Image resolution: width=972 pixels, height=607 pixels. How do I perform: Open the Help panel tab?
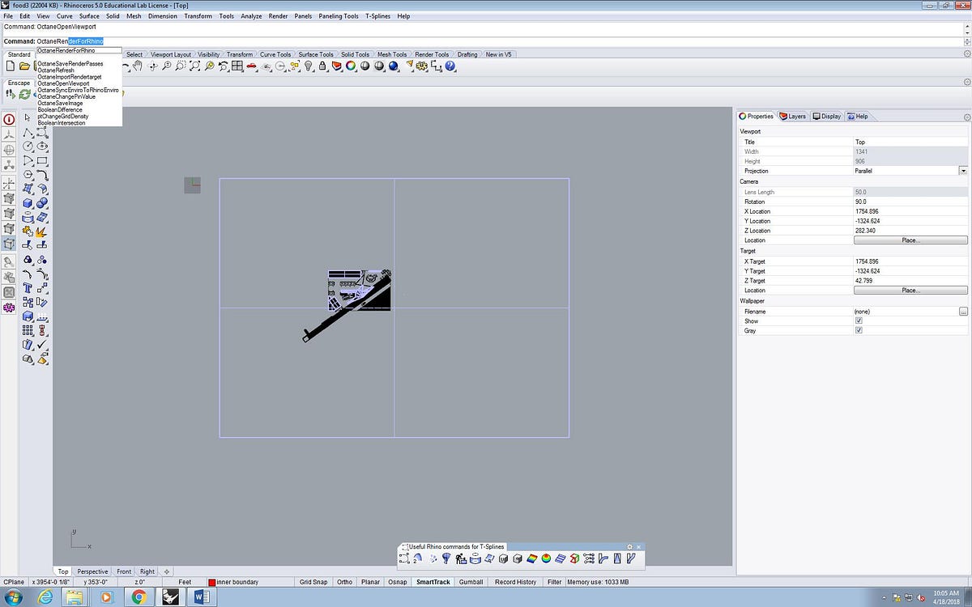click(x=858, y=117)
